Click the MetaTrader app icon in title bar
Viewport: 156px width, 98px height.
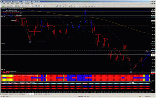1,1
